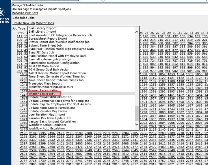Choose Submit Time Sheet Job

point(45,45)
